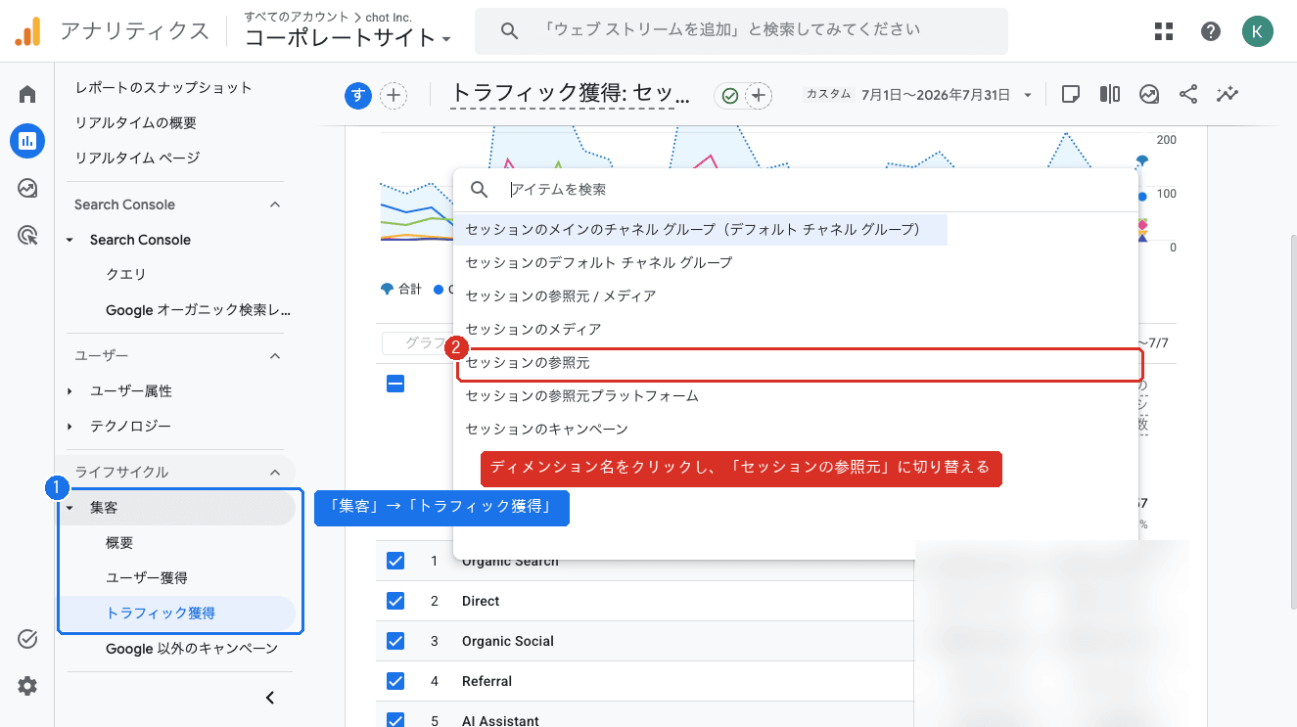Collapse the Search Console section header

click(x=275, y=204)
